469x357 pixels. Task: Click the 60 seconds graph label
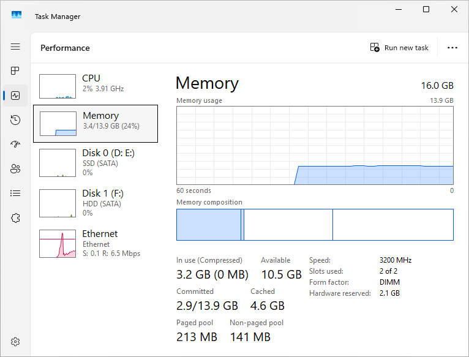tap(193, 190)
